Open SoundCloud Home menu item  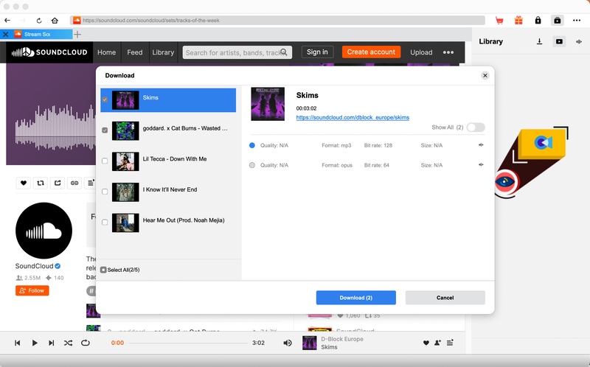click(x=106, y=52)
